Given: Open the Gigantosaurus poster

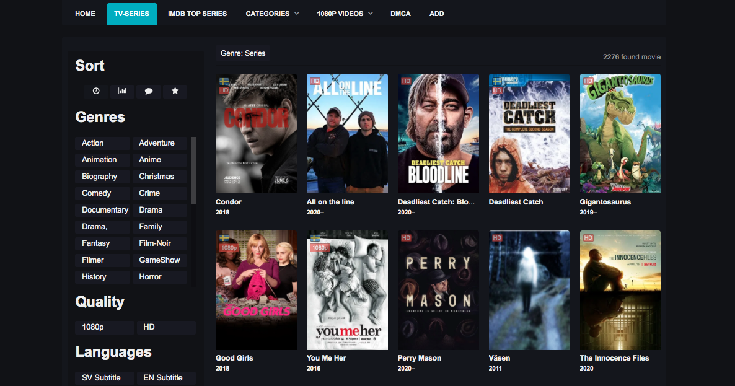Looking at the screenshot, I should point(620,133).
